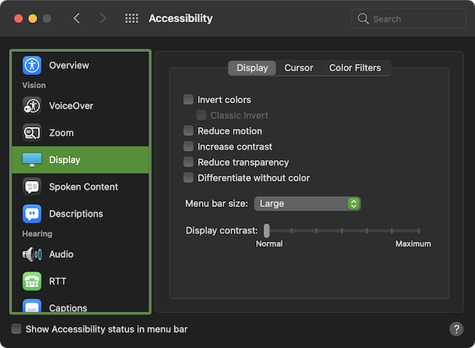Click the Overview accessibility icon
The height and width of the screenshot is (348, 475).
[32, 65]
